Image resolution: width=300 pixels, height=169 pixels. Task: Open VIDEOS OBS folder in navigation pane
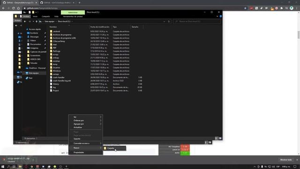pos(35,60)
